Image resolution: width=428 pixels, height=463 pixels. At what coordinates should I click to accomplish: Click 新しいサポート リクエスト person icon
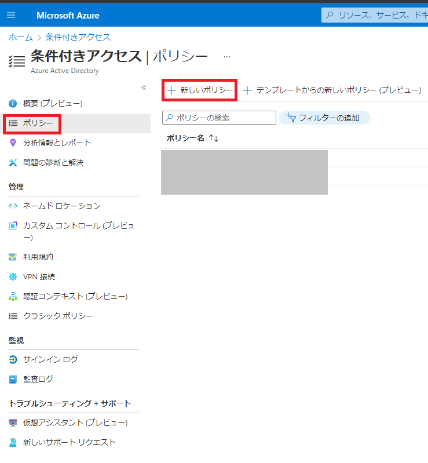pyautogui.click(x=13, y=442)
